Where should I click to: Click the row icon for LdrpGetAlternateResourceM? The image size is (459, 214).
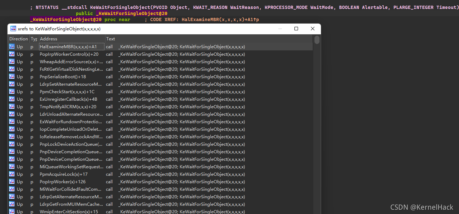tap(12, 196)
